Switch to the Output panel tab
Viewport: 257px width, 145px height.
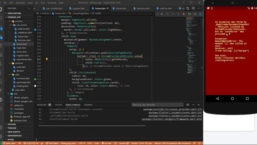58,105
